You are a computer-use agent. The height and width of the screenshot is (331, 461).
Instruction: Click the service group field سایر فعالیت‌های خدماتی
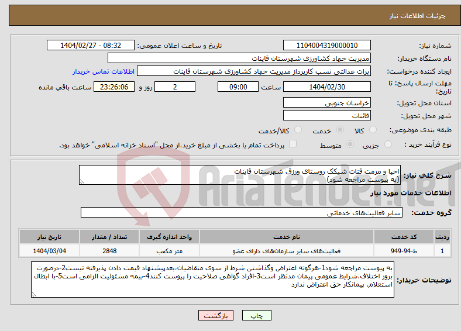click(x=242, y=212)
